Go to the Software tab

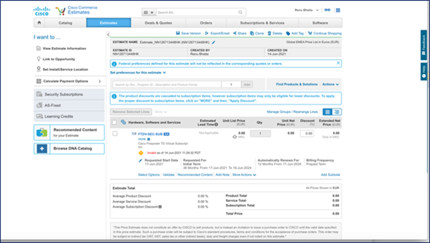[320, 23]
